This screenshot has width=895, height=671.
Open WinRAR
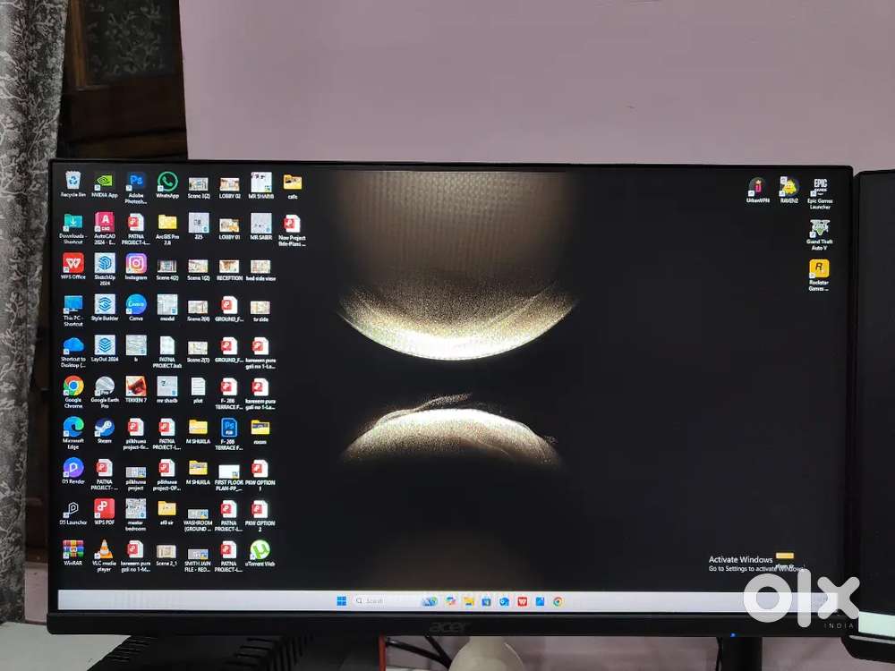pyautogui.click(x=72, y=548)
